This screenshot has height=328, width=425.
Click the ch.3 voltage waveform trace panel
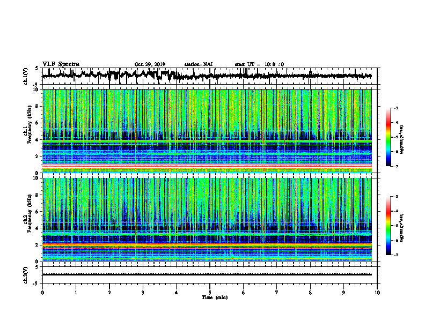point(210,275)
